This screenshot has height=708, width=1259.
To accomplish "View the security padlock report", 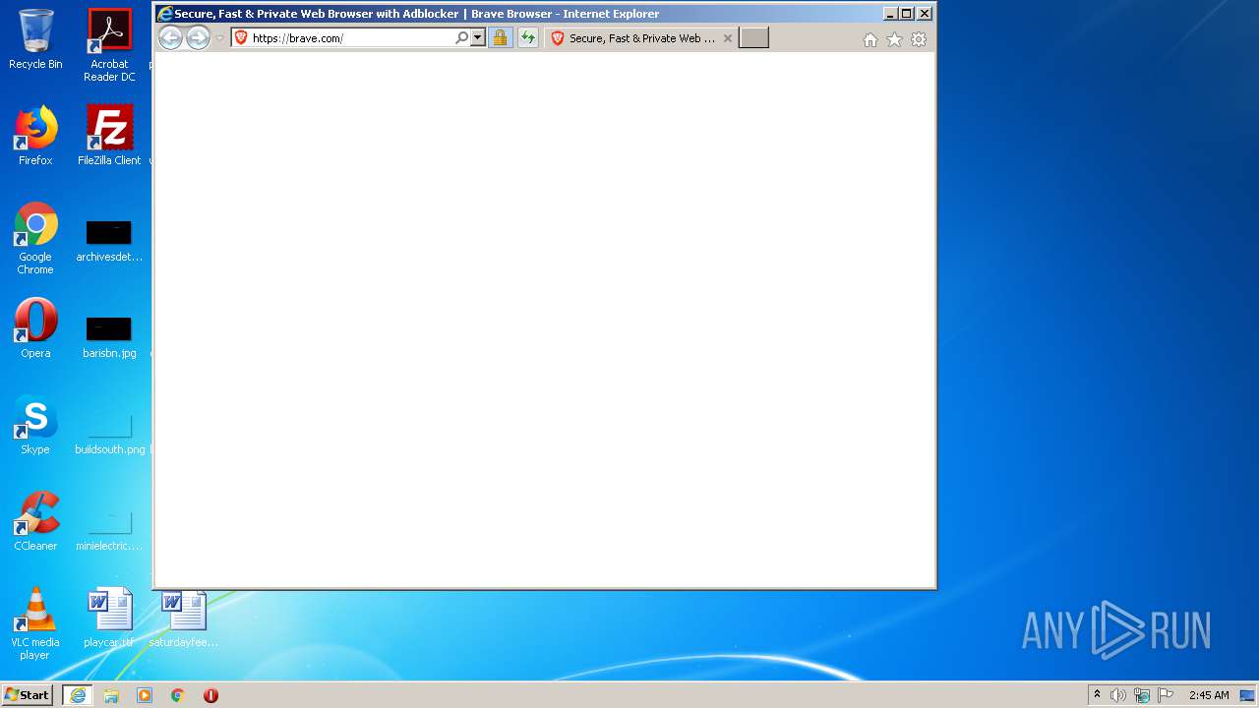I will point(500,38).
